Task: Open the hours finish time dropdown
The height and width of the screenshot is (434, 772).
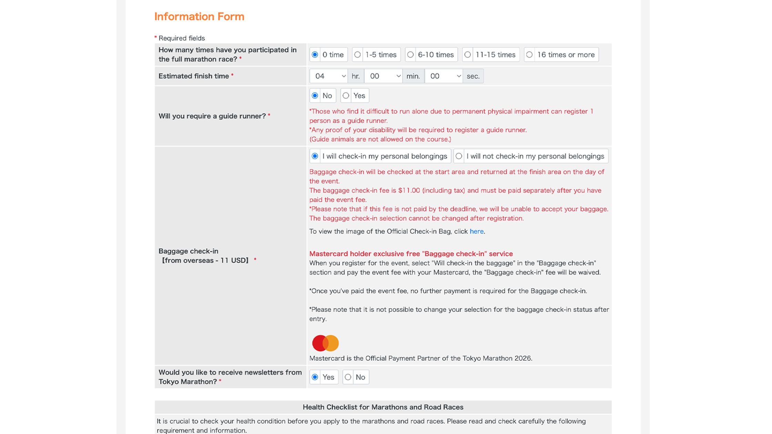Action: (328, 76)
